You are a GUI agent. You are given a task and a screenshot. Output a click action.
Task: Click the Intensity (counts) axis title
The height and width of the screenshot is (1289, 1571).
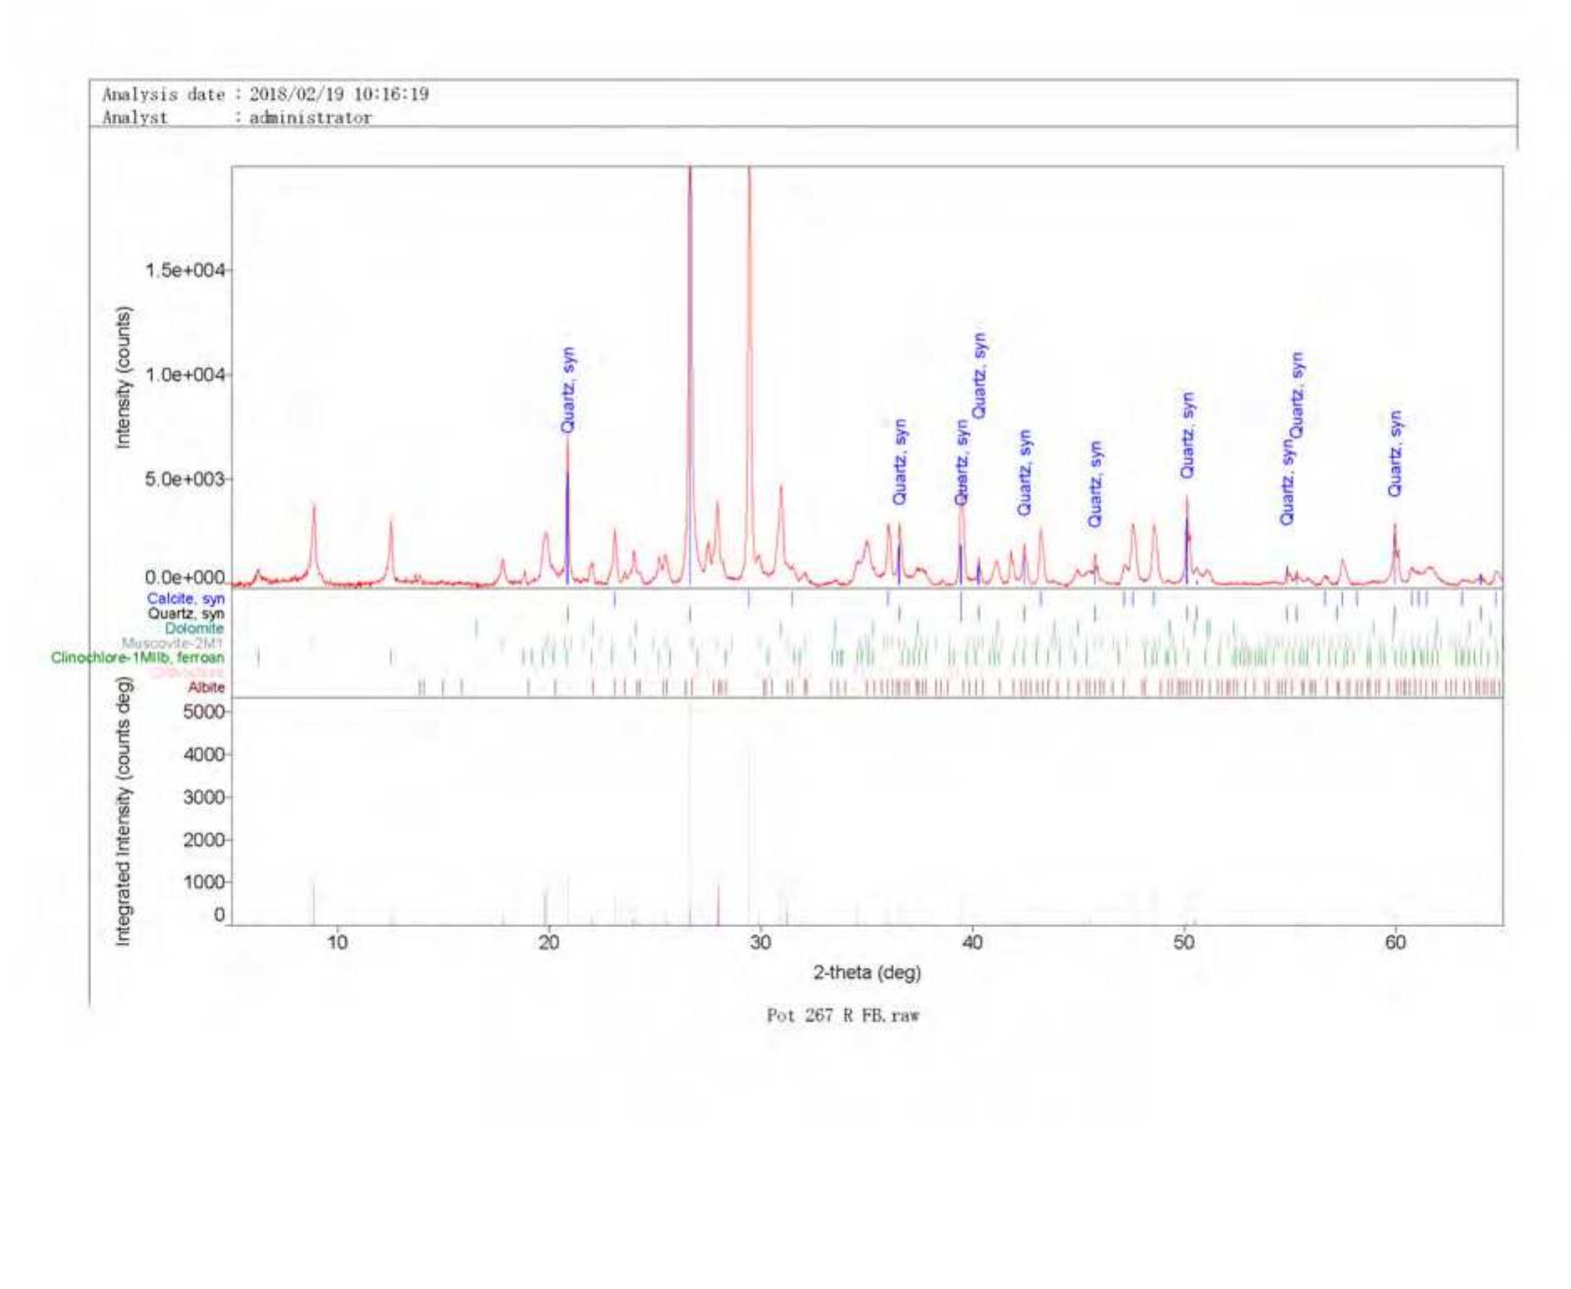124,377
